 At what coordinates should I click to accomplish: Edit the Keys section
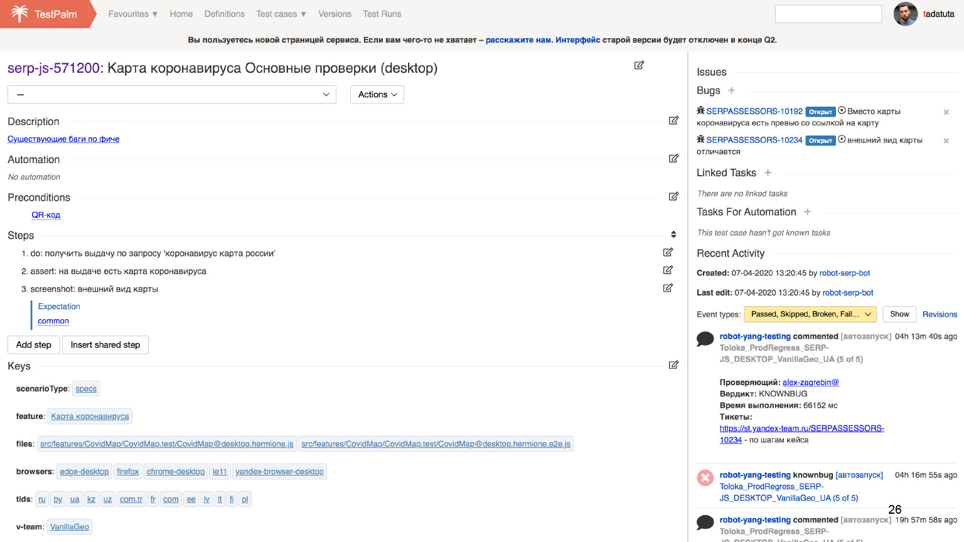pos(673,365)
